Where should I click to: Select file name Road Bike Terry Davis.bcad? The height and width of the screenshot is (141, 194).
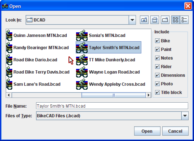pos(41,72)
